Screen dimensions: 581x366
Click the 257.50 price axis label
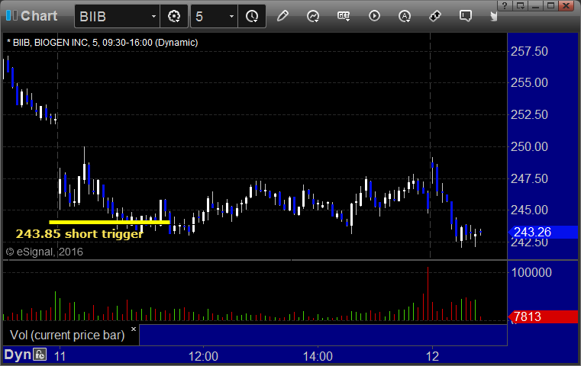(x=529, y=51)
